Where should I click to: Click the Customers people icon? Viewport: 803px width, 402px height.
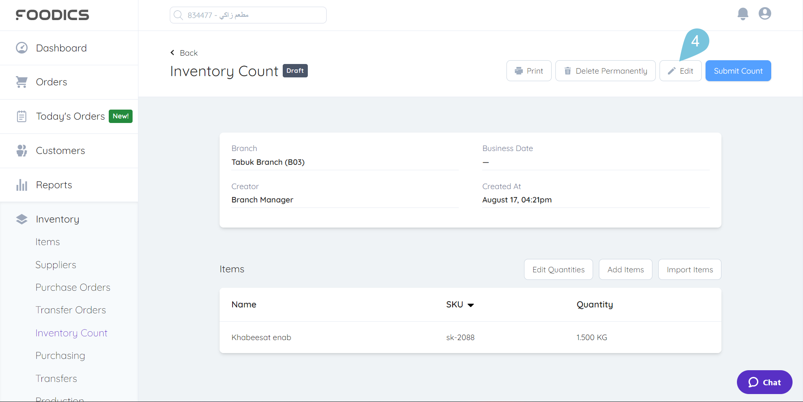coord(22,151)
